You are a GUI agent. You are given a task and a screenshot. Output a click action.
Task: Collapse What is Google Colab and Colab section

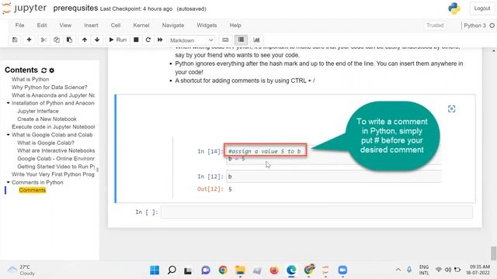coord(9,135)
